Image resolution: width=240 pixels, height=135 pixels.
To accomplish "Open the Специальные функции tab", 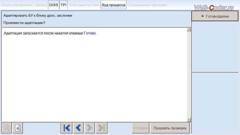I will pyautogui.click(x=147, y=5).
